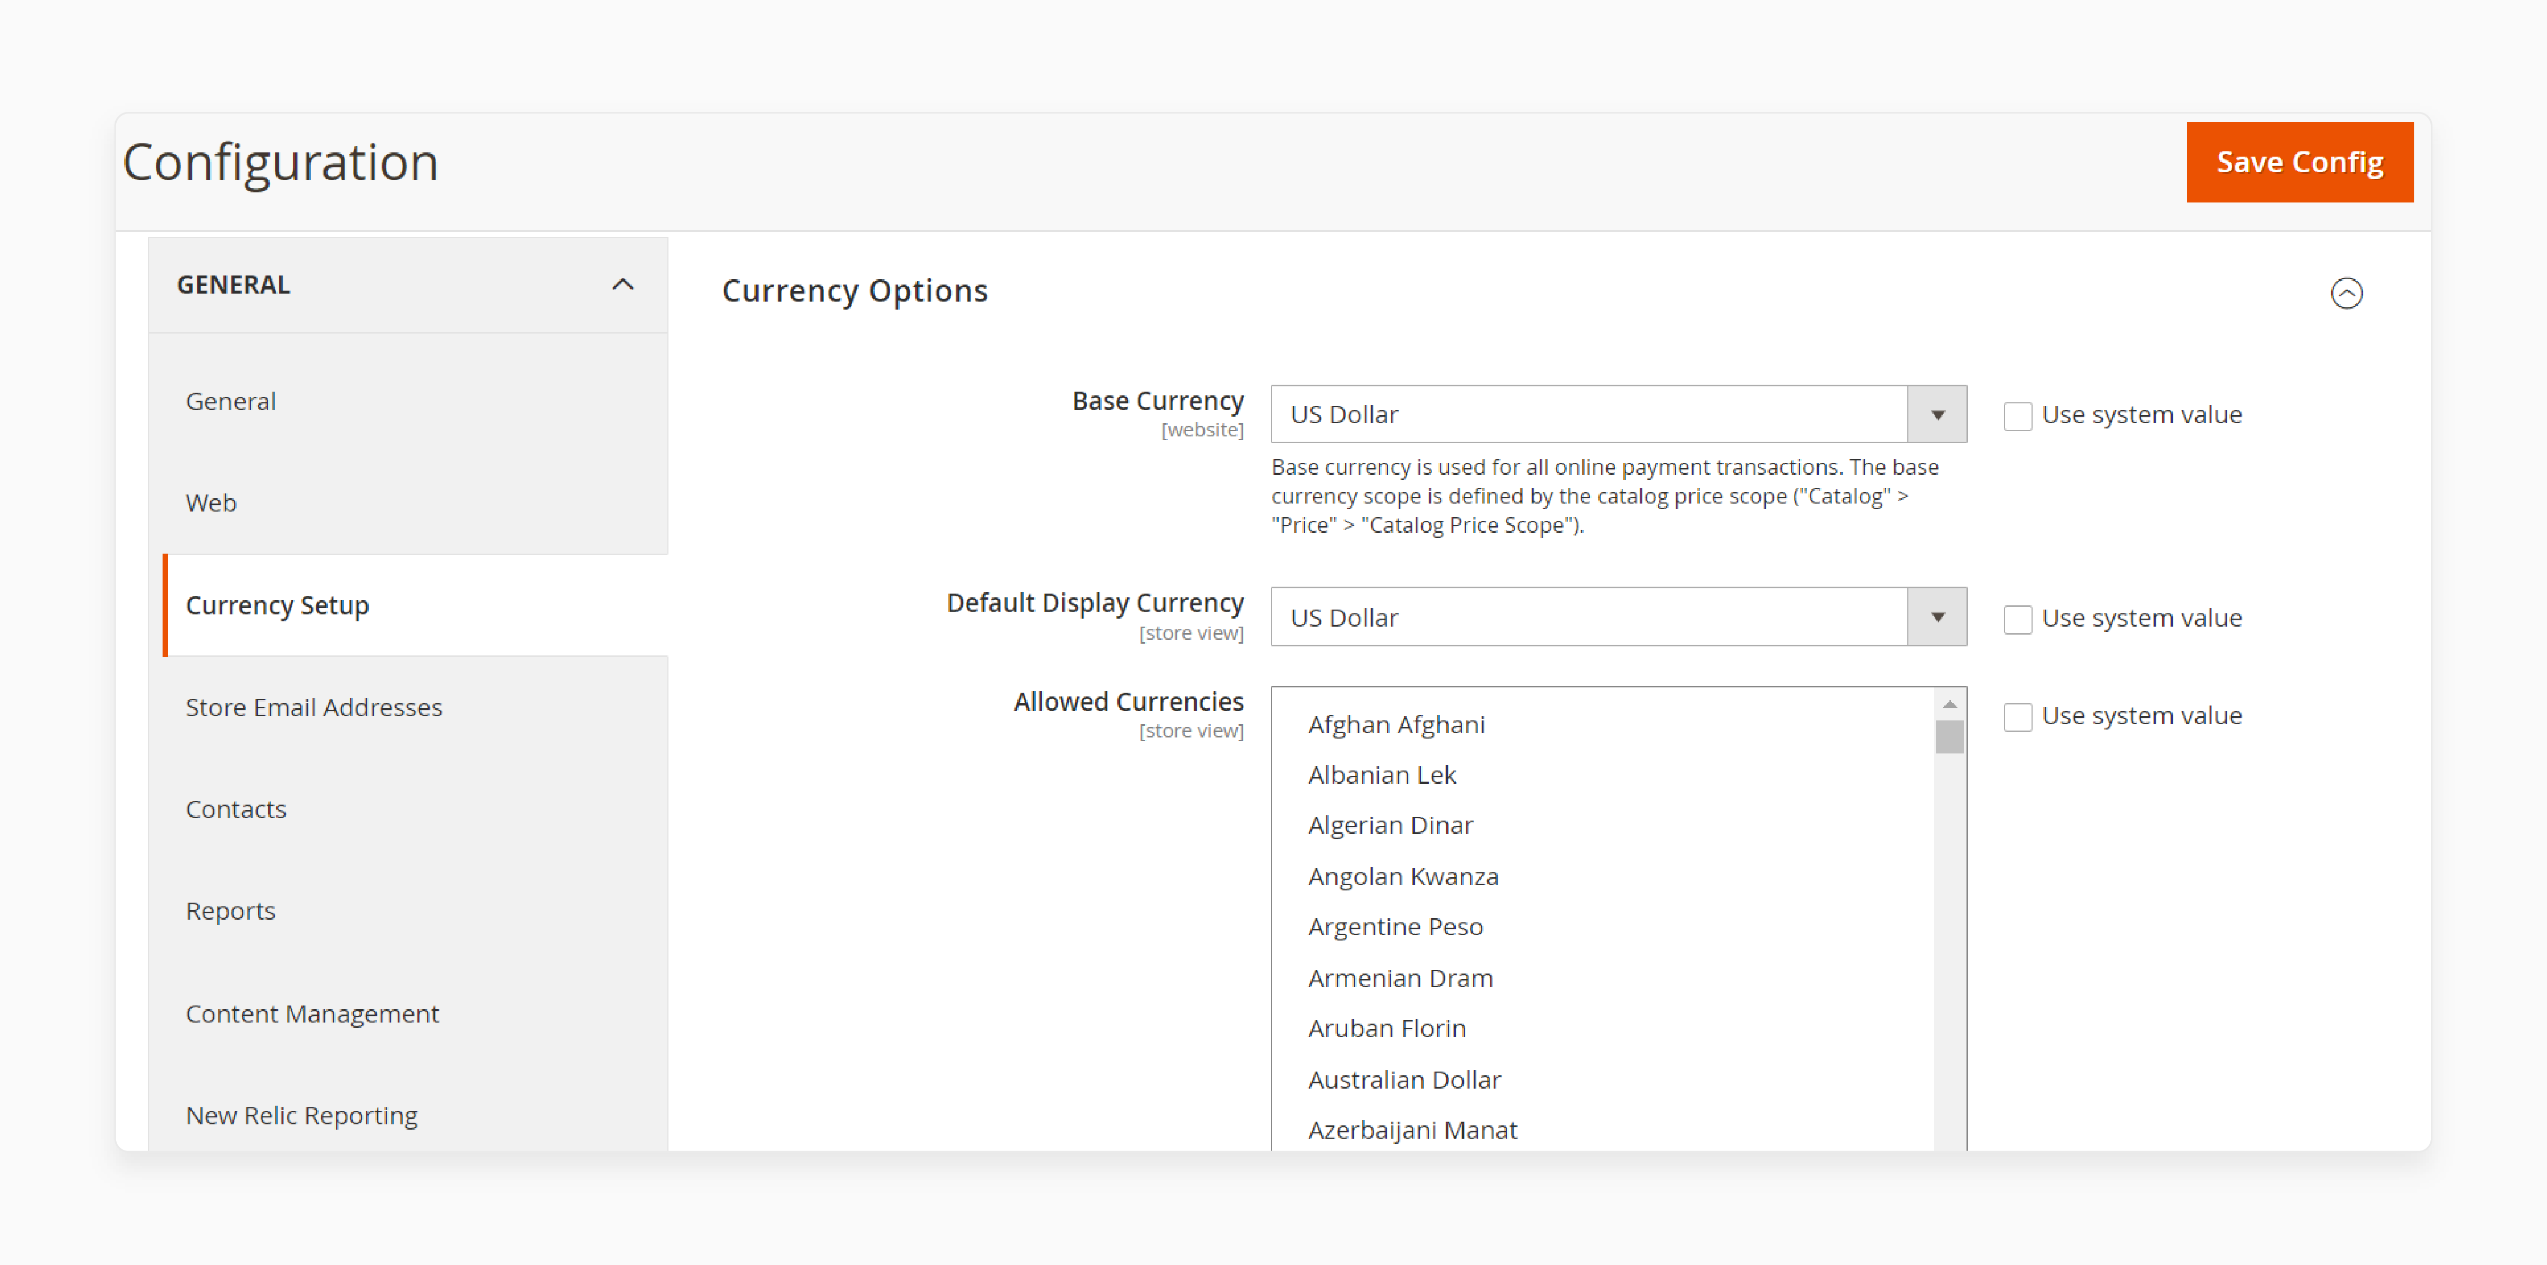Select the Currency Setup tab
Viewport: 2547px width, 1265px height.
pyautogui.click(x=415, y=605)
